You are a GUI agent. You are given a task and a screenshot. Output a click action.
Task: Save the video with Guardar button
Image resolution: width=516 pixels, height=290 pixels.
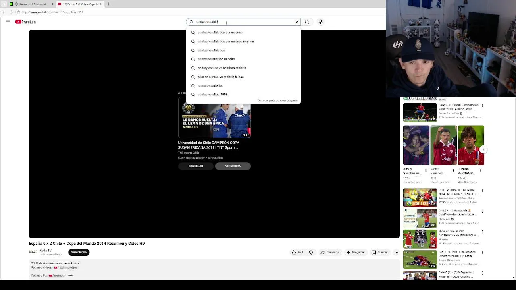379,252
